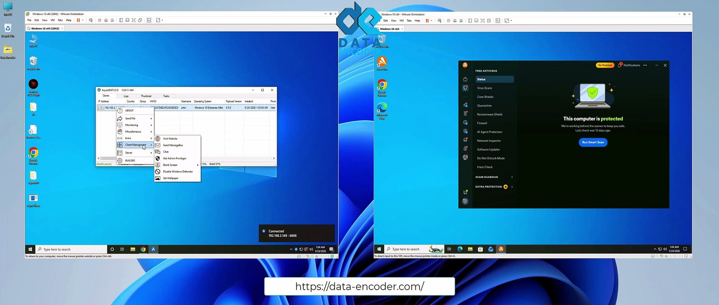The image size is (719, 305).
Task: Click the Visit Website globe icon
Action: [157, 139]
